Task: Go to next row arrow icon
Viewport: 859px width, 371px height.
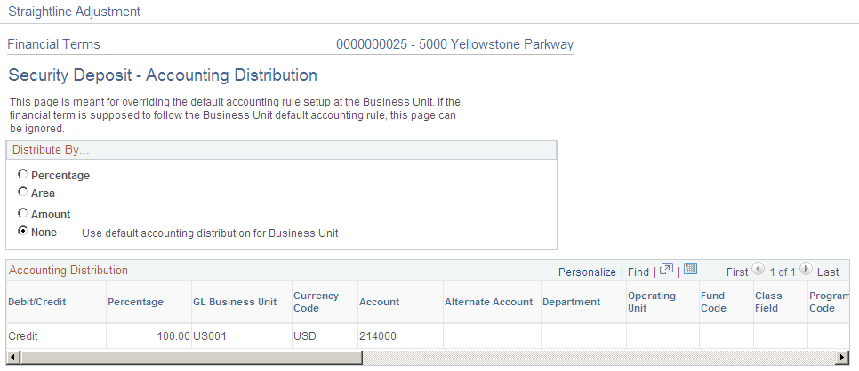Action: pyautogui.click(x=806, y=269)
